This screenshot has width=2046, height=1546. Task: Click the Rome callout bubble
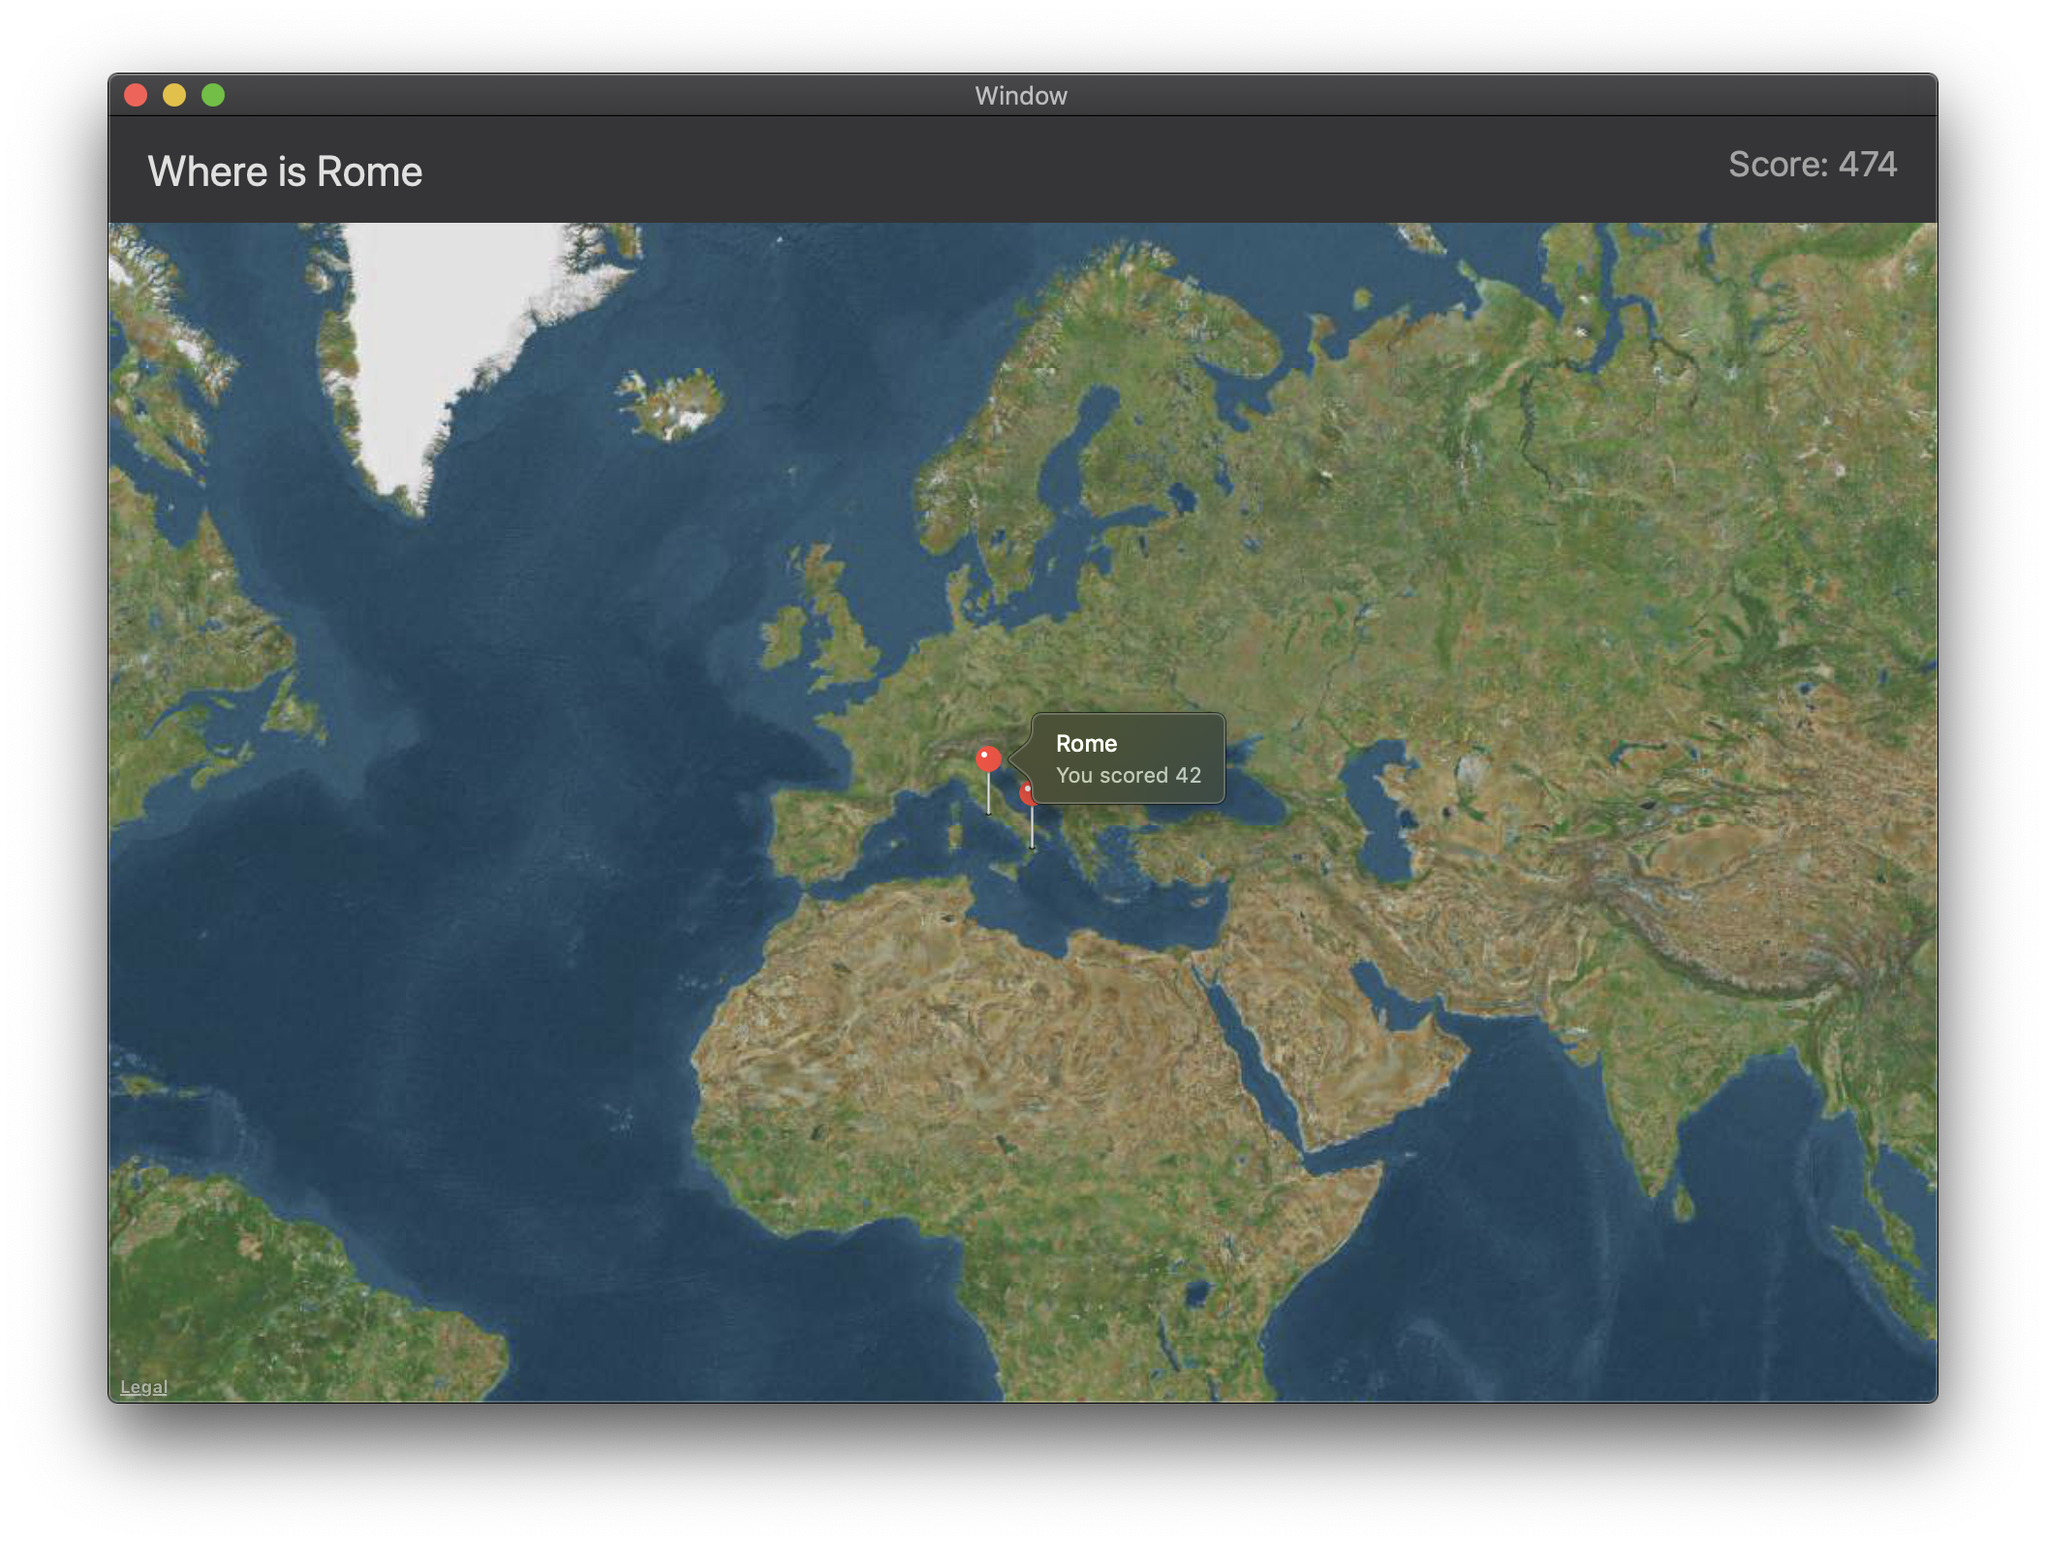pos(1128,758)
